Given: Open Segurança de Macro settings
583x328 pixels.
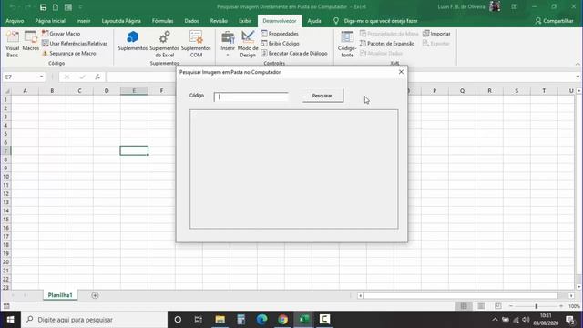Looking at the screenshot, I should click(x=69, y=54).
